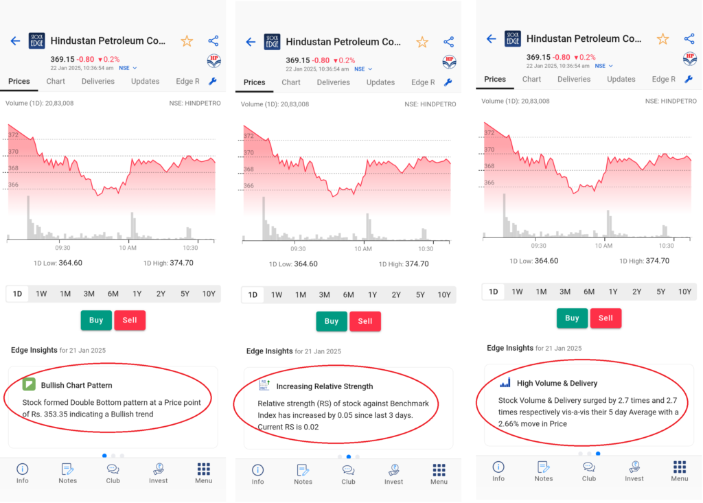Tap Buy button in middle panel
This screenshot has width=703, height=503.
(332, 321)
